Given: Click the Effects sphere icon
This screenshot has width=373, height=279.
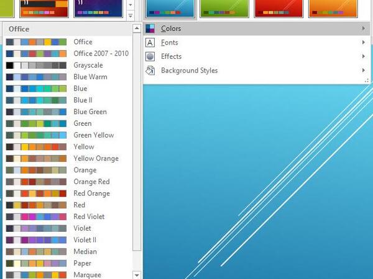Looking at the screenshot, I should tap(150, 56).
